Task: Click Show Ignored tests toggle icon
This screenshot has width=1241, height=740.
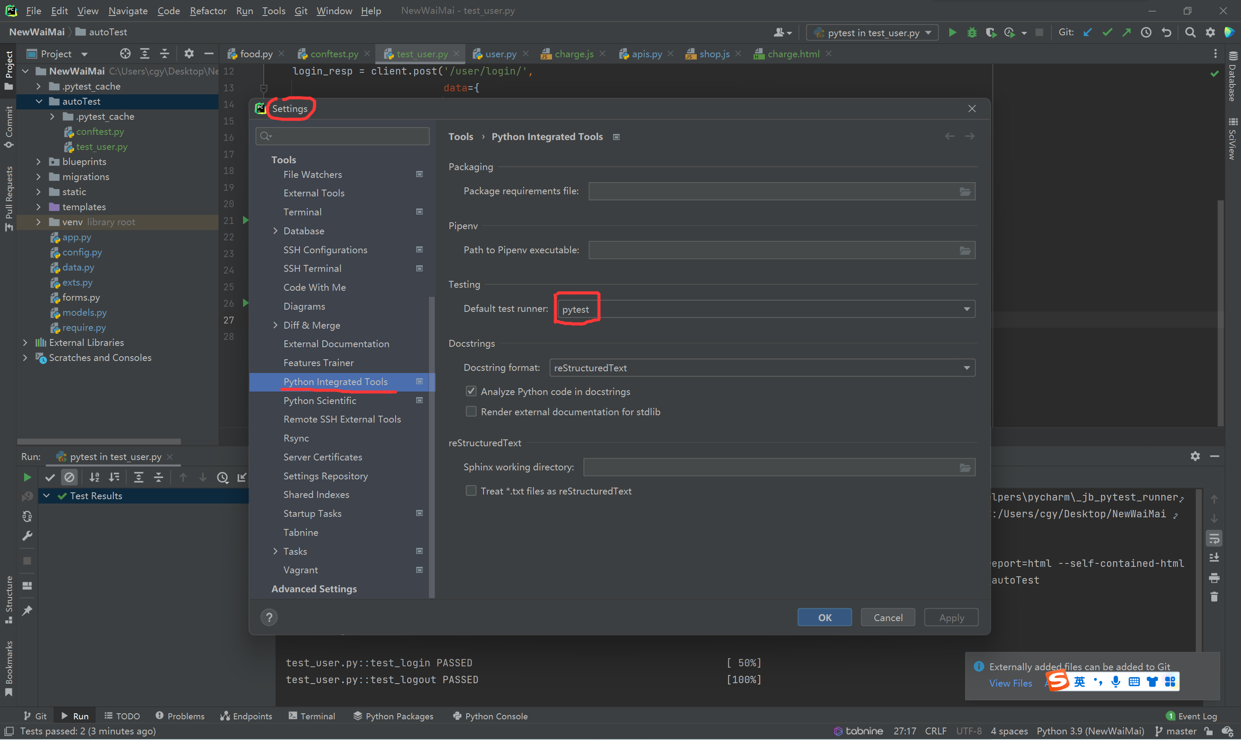Action: 69,477
